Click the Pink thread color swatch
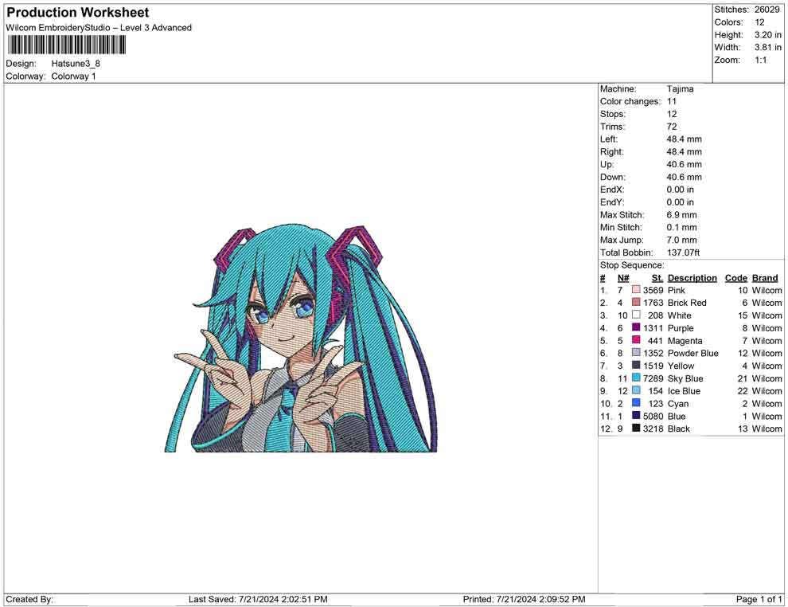The height and width of the screenshot is (607, 788). pyautogui.click(x=636, y=290)
